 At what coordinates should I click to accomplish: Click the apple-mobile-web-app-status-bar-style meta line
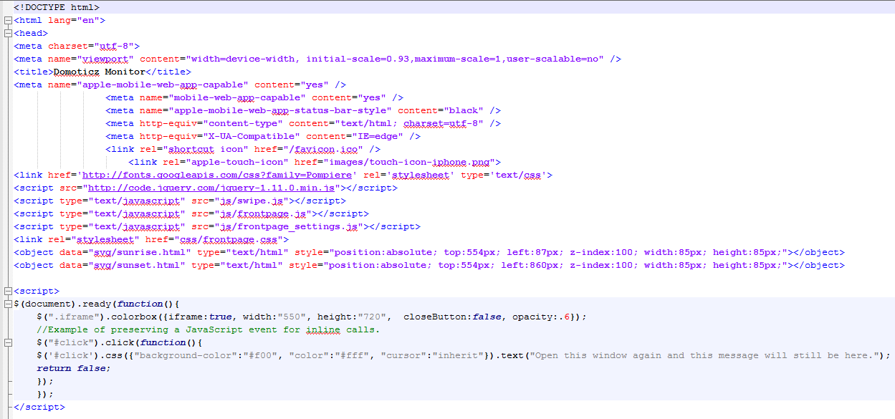(303, 110)
